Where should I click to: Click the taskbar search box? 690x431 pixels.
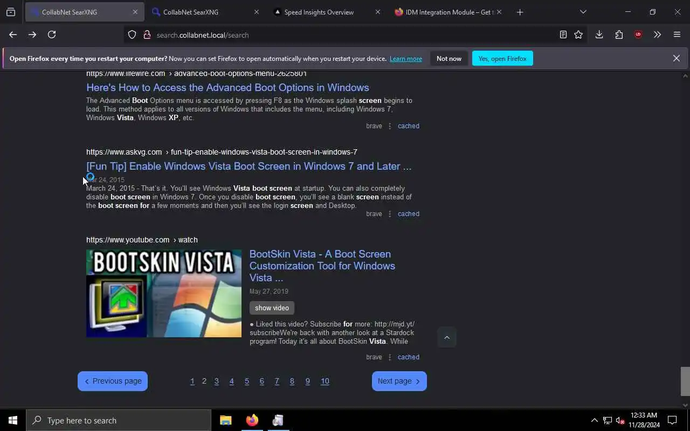coord(119,420)
